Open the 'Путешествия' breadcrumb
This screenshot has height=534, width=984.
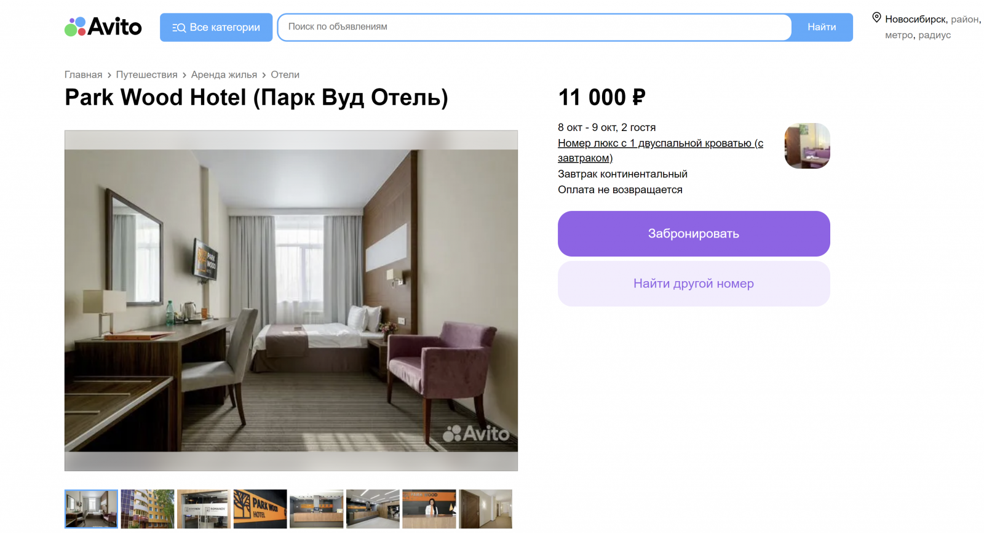click(x=146, y=74)
